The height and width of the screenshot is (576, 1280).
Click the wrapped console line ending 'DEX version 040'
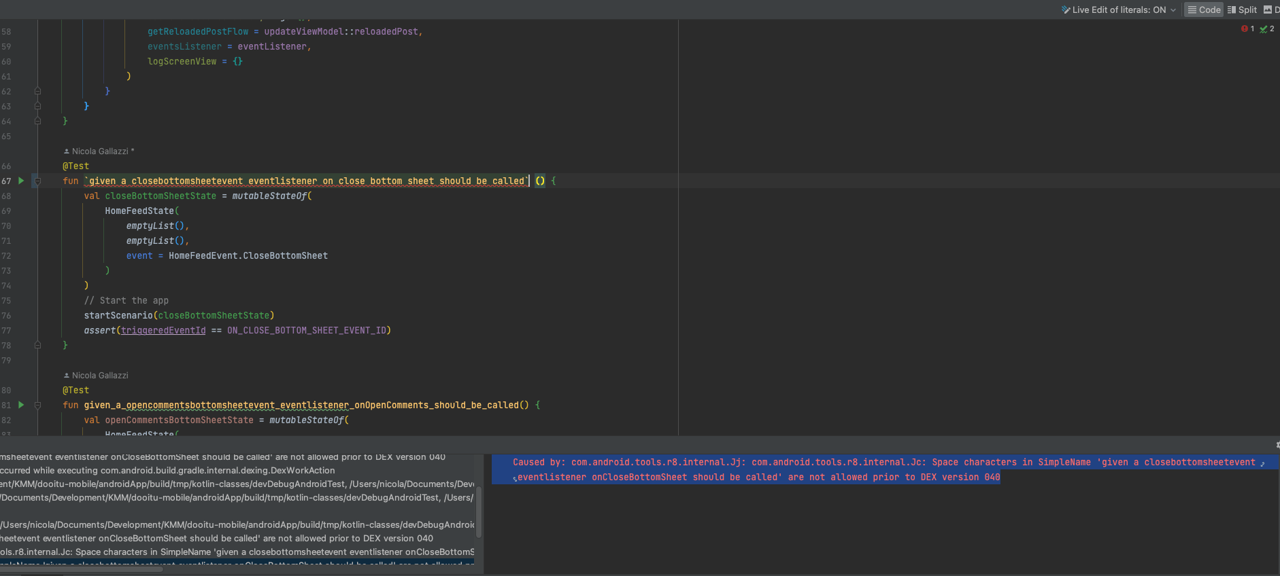click(x=759, y=477)
